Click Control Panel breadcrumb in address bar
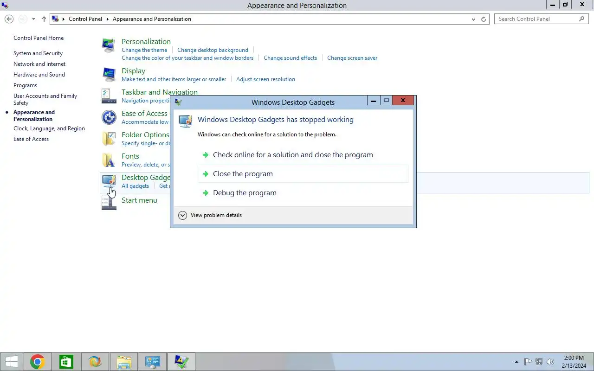The width and height of the screenshot is (594, 371). (x=85, y=19)
